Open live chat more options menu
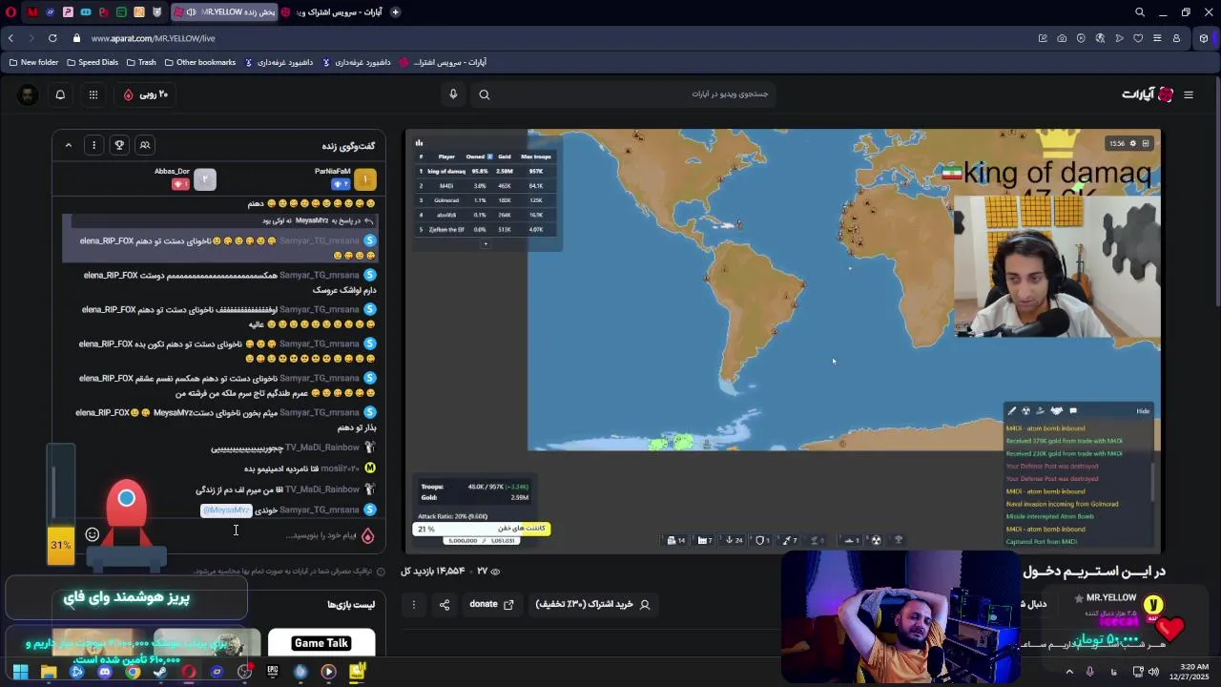 coord(93,145)
